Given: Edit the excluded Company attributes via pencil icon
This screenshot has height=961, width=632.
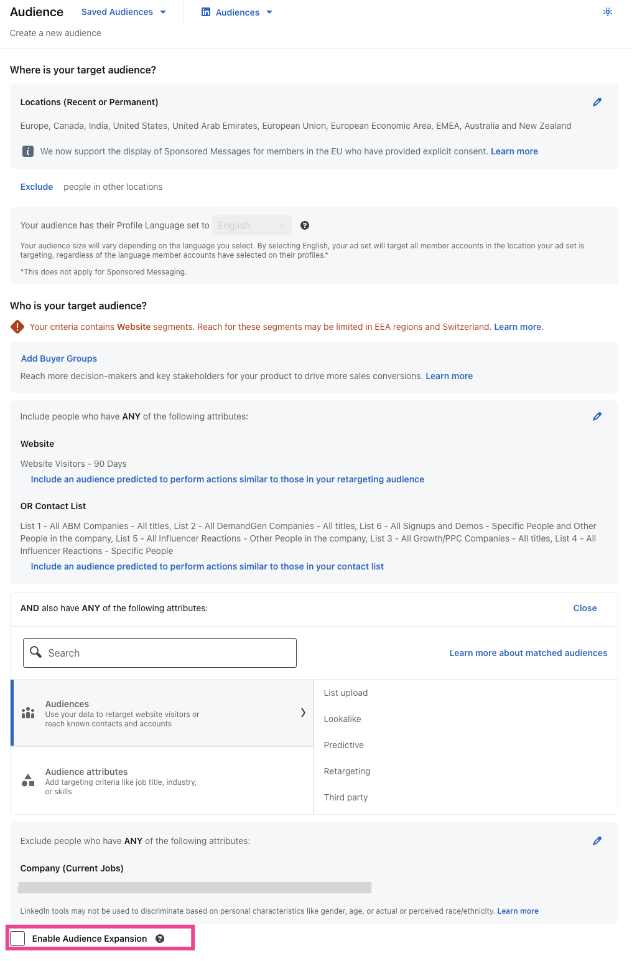Looking at the screenshot, I should (x=597, y=841).
